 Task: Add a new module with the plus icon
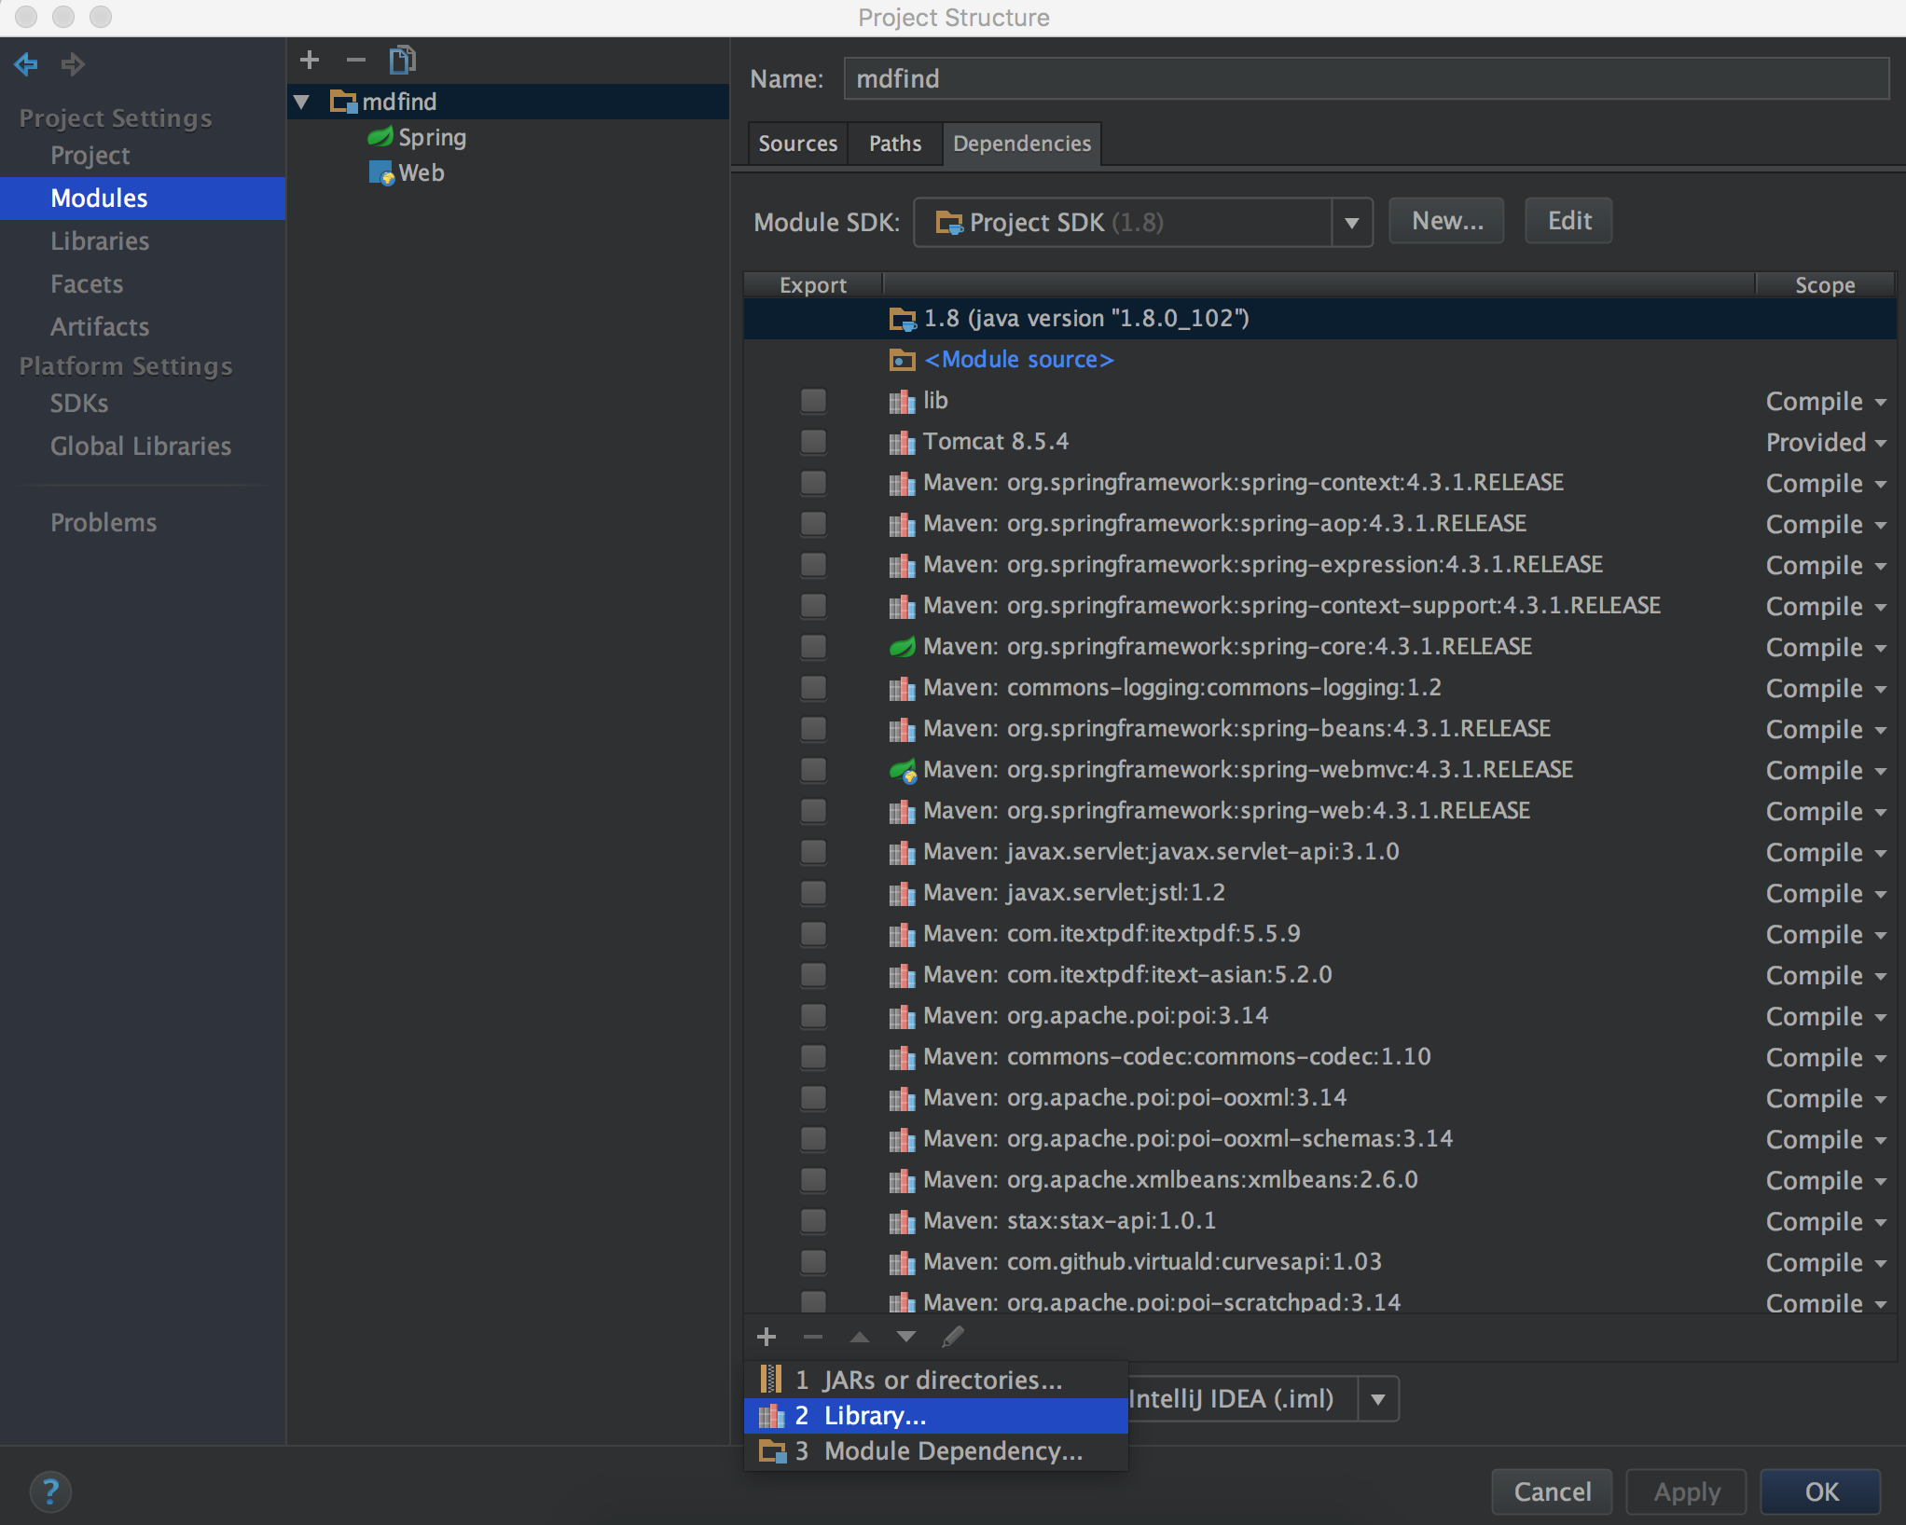click(310, 61)
